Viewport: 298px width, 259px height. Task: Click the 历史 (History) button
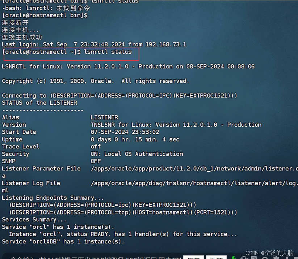[193, 257]
